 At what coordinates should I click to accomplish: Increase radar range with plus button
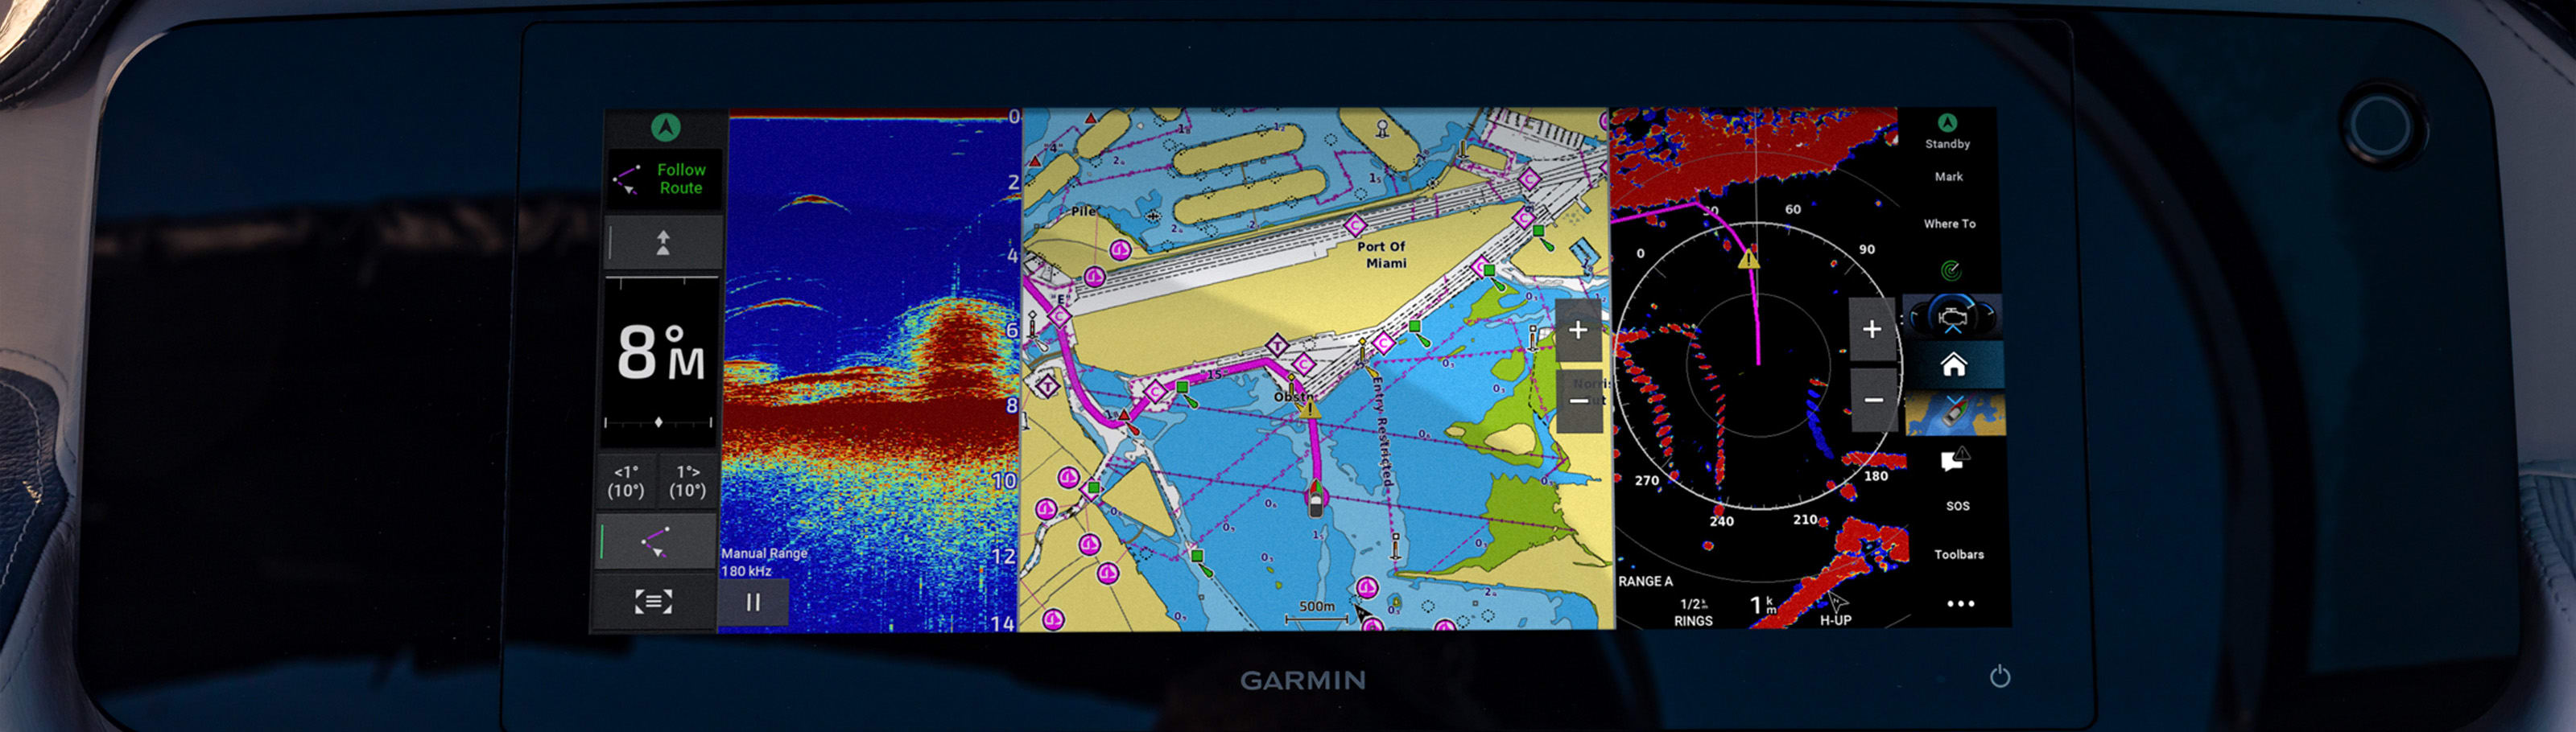click(1872, 330)
